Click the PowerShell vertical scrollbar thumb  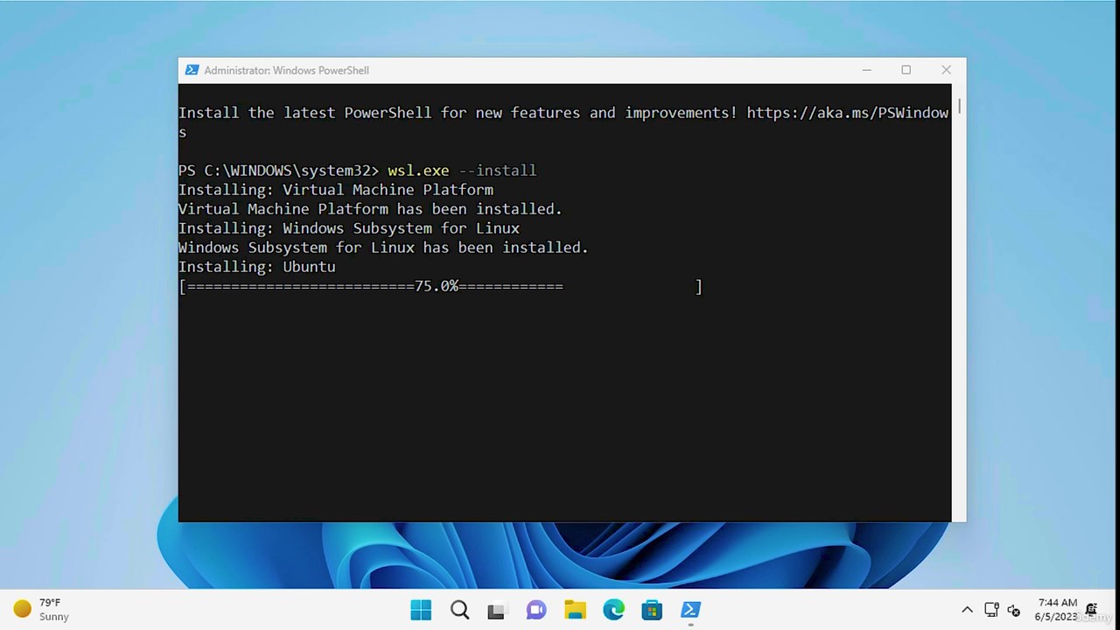(959, 107)
